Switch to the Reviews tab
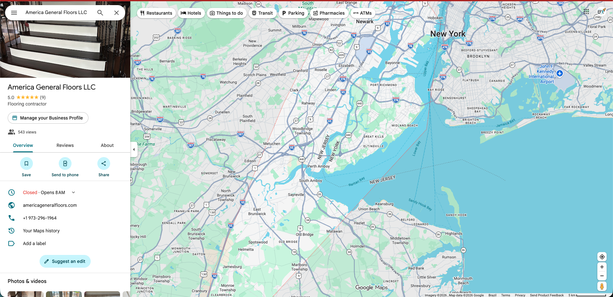The height and width of the screenshot is (297, 613). 65,145
